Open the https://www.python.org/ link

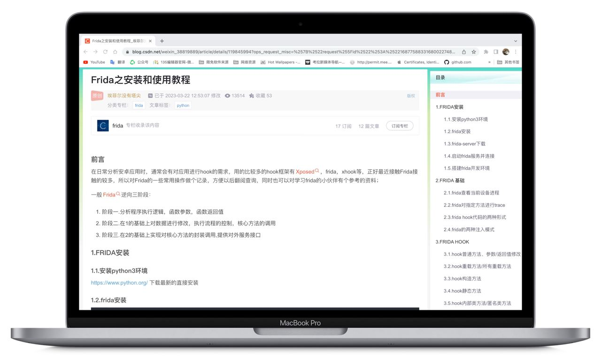119,283
